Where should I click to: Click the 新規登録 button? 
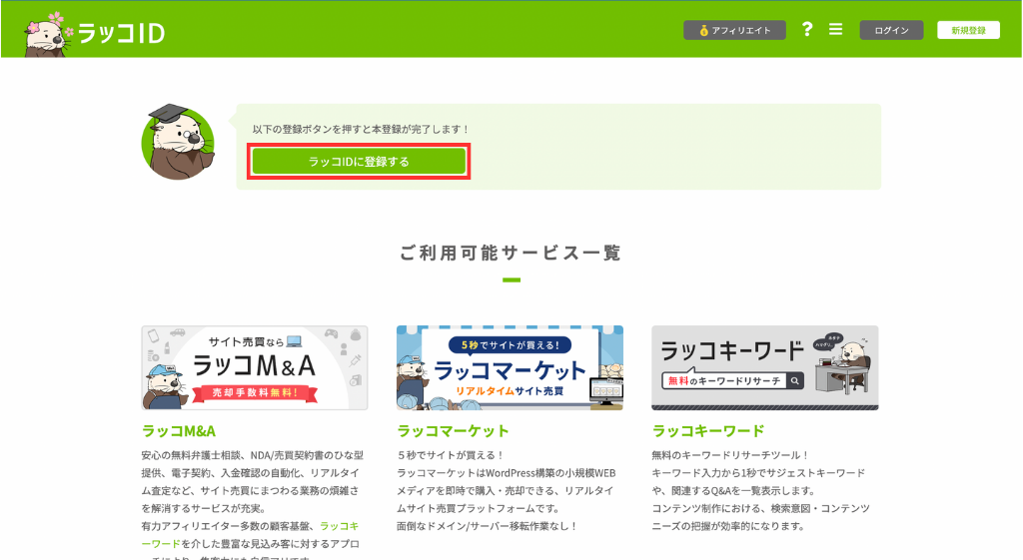[968, 30]
